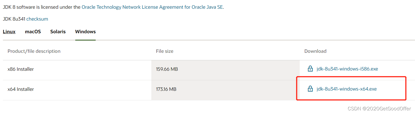Viewport: 415px width, 113px height.
Task: Click the x86 Installer row label
Action: tap(21, 69)
